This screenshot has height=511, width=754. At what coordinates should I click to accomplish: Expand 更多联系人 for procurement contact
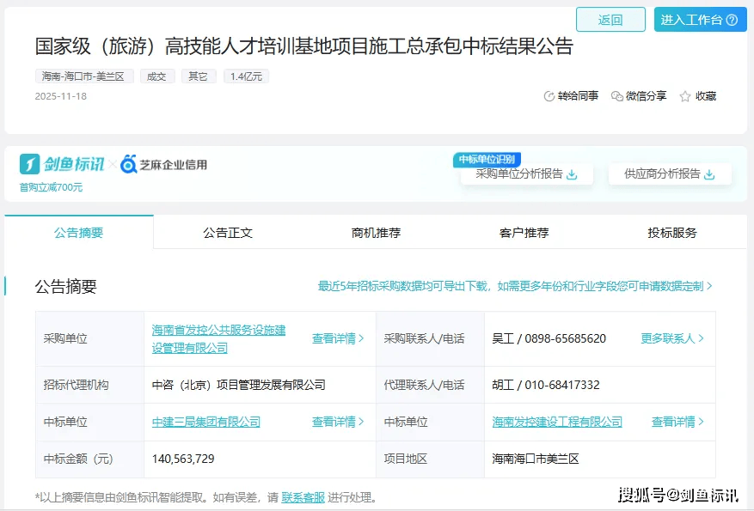point(672,338)
